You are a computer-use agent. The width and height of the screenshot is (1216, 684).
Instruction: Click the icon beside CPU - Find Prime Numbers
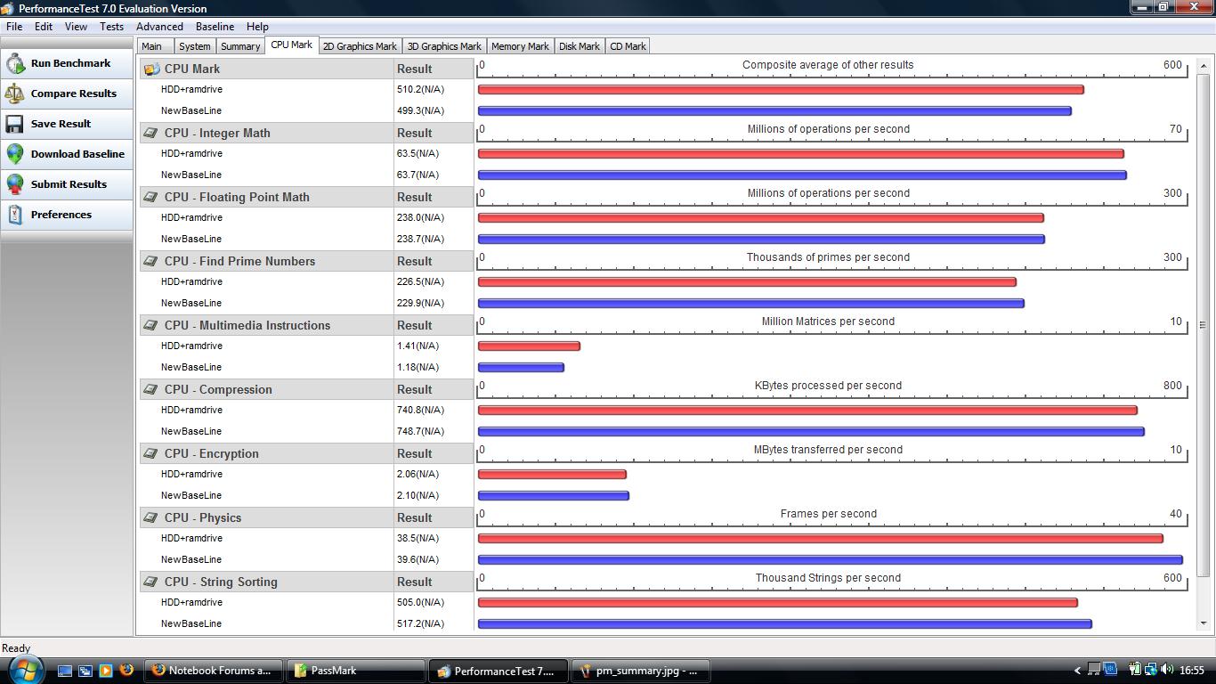coord(151,261)
